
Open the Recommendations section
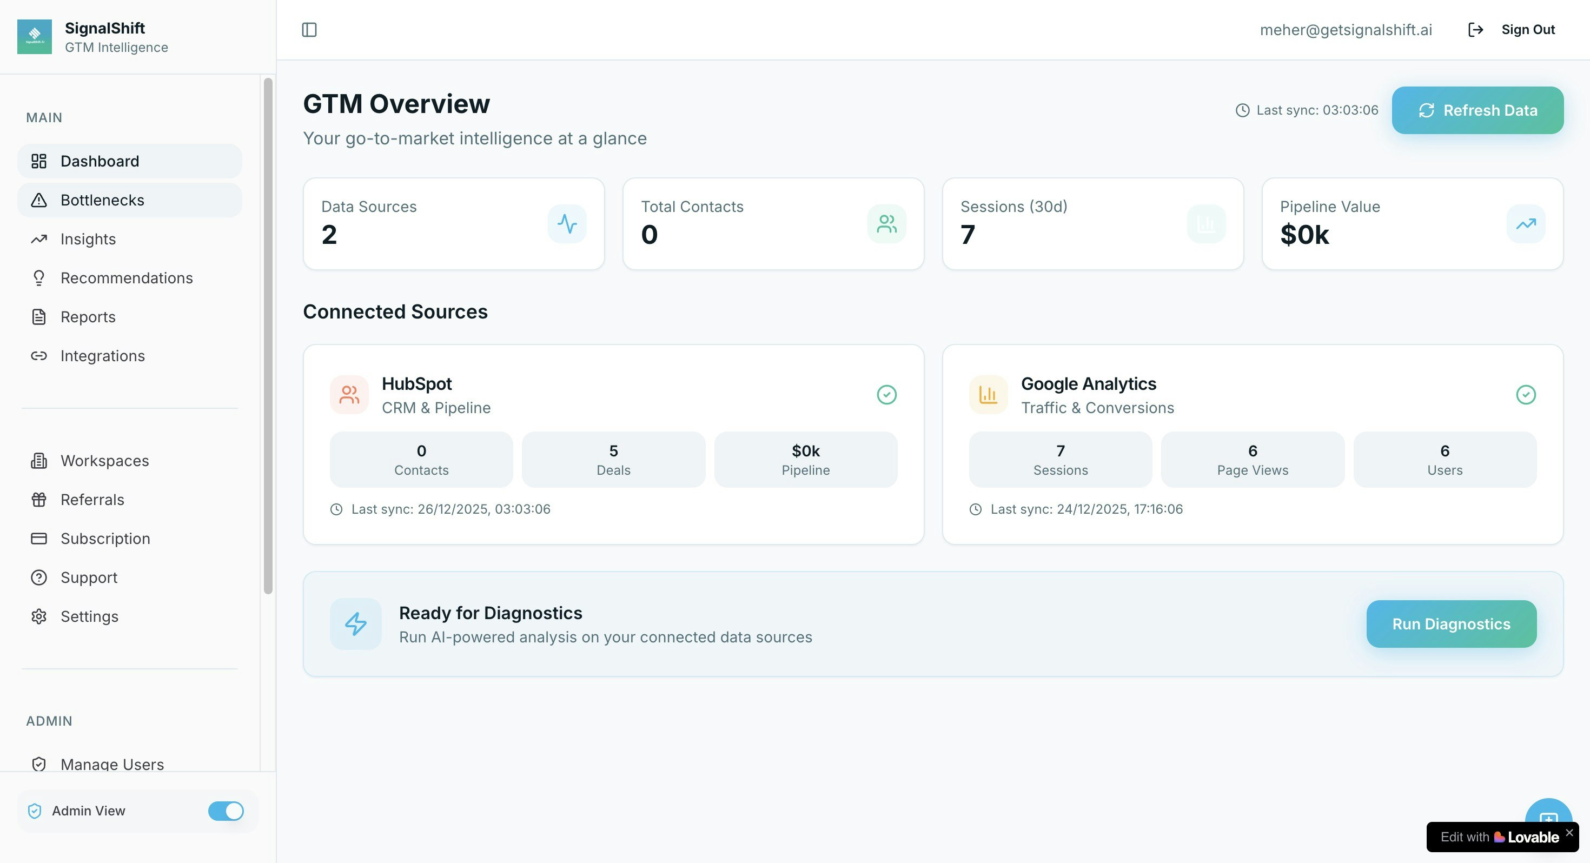[127, 278]
